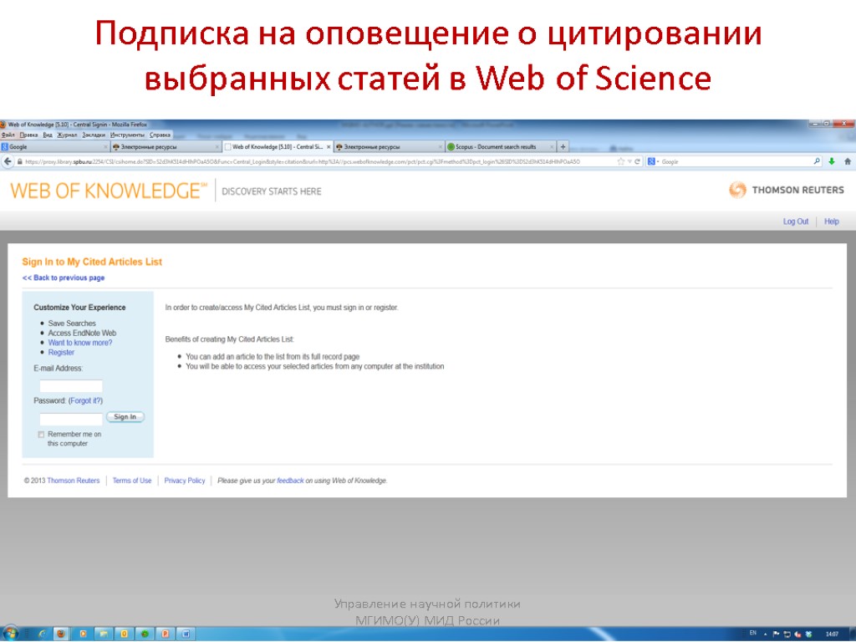
Task: Open the Вид menu
Action: 48,135
